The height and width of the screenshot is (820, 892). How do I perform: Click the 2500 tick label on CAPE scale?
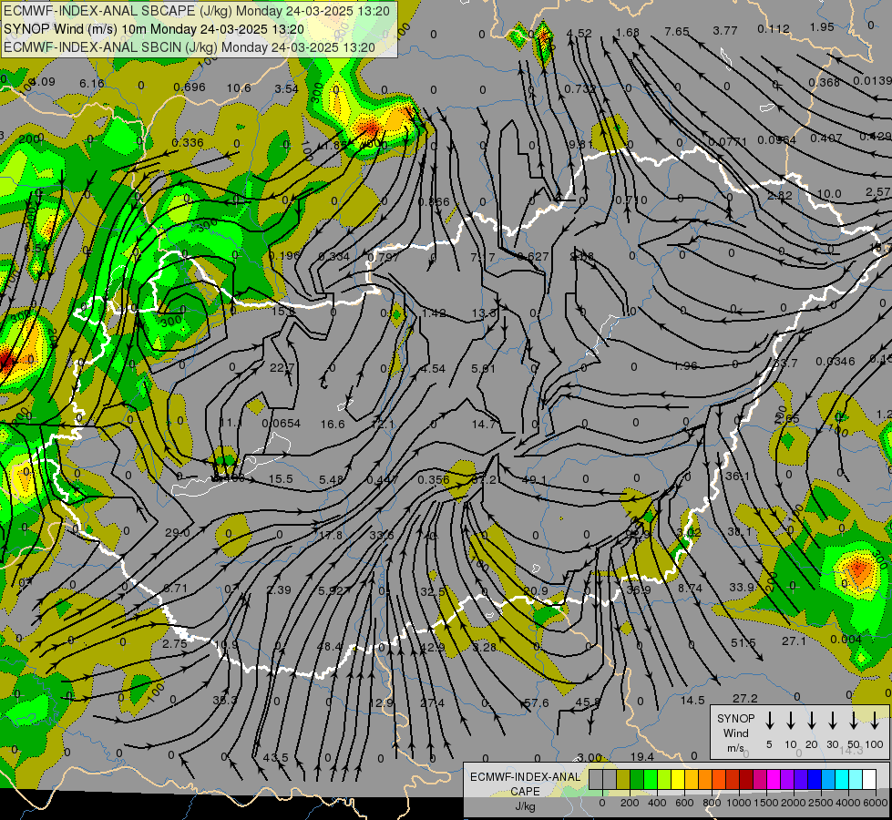click(821, 803)
